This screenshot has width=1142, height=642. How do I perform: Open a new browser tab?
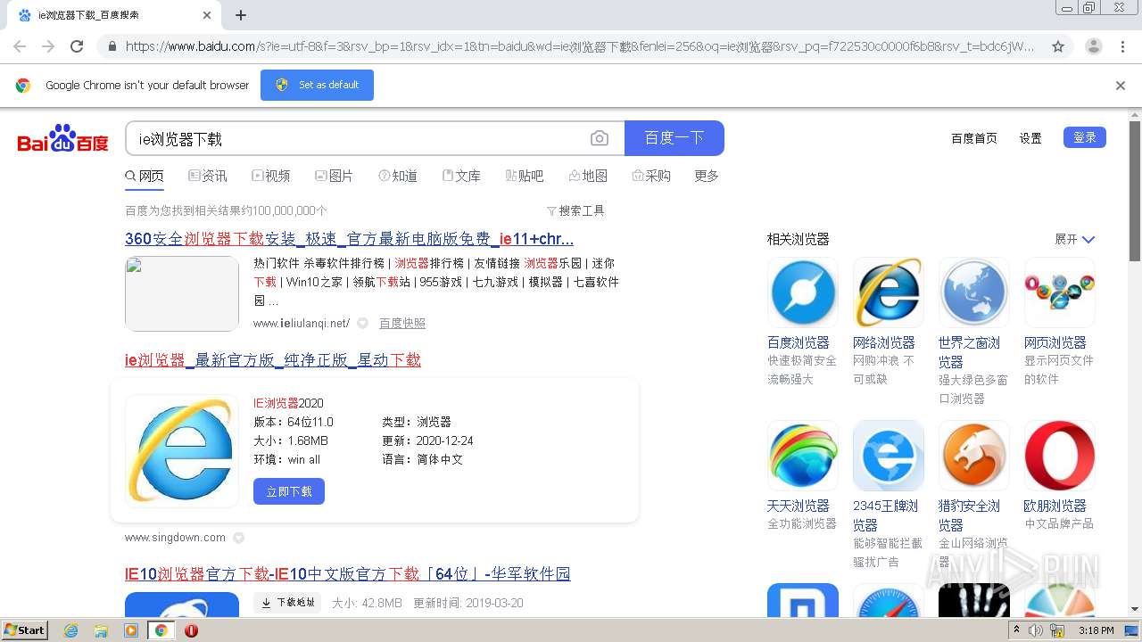(x=241, y=15)
